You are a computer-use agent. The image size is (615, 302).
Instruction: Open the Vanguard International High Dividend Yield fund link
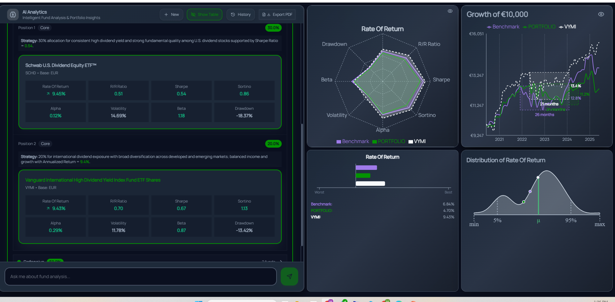pyautogui.click(x=93, y=180)
